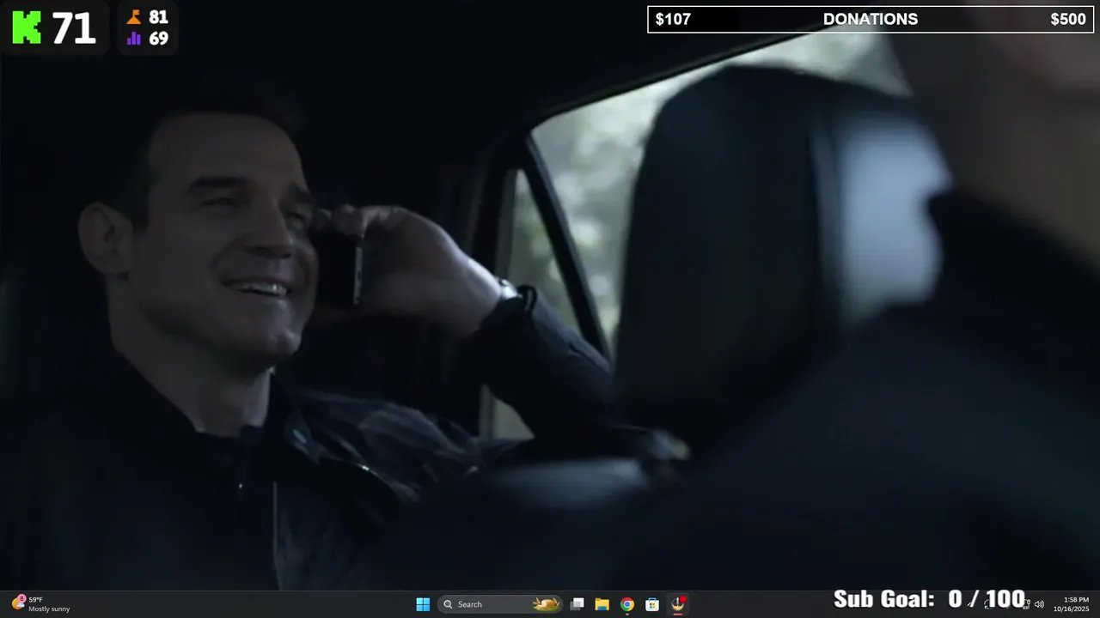Click the taskbar Search box
Screen dimensions: 1100x618
tap(500, 604)
